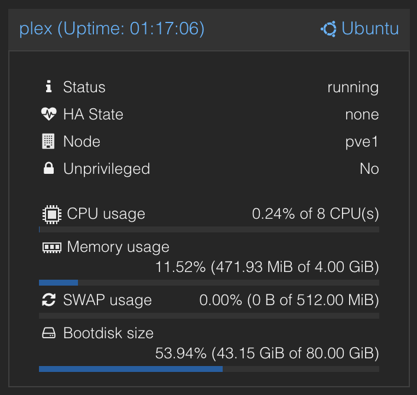Click the HA State heartbeat icon
This screenshot has width=417, height=395.
point(49,114)
